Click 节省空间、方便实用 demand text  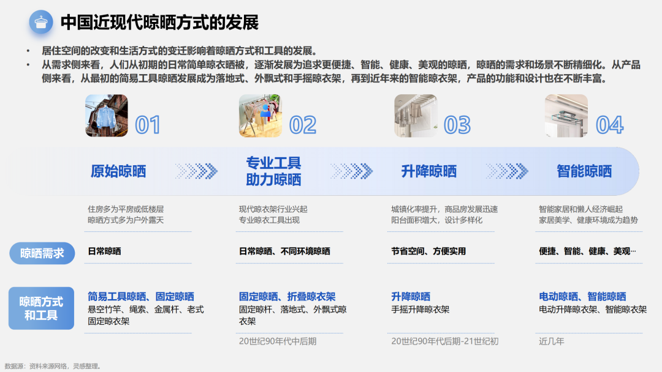click(x=428, y=251)
